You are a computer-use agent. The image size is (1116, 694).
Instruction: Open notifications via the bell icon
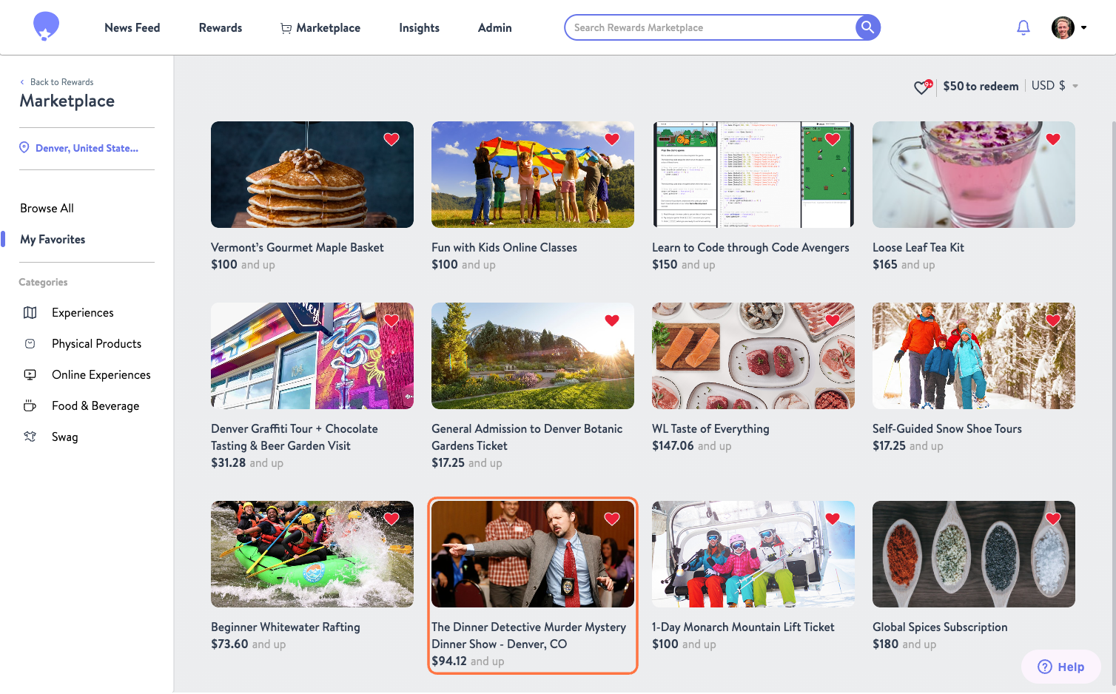1023,27
